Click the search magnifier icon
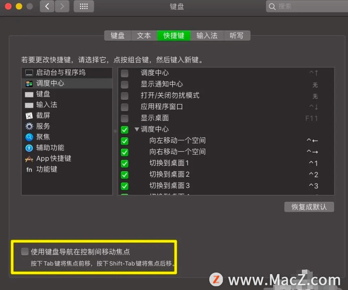 [272, 7]
